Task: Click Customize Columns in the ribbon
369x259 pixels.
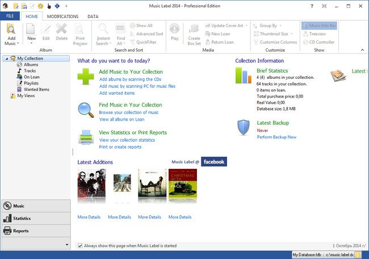Action: coord(275,42)
